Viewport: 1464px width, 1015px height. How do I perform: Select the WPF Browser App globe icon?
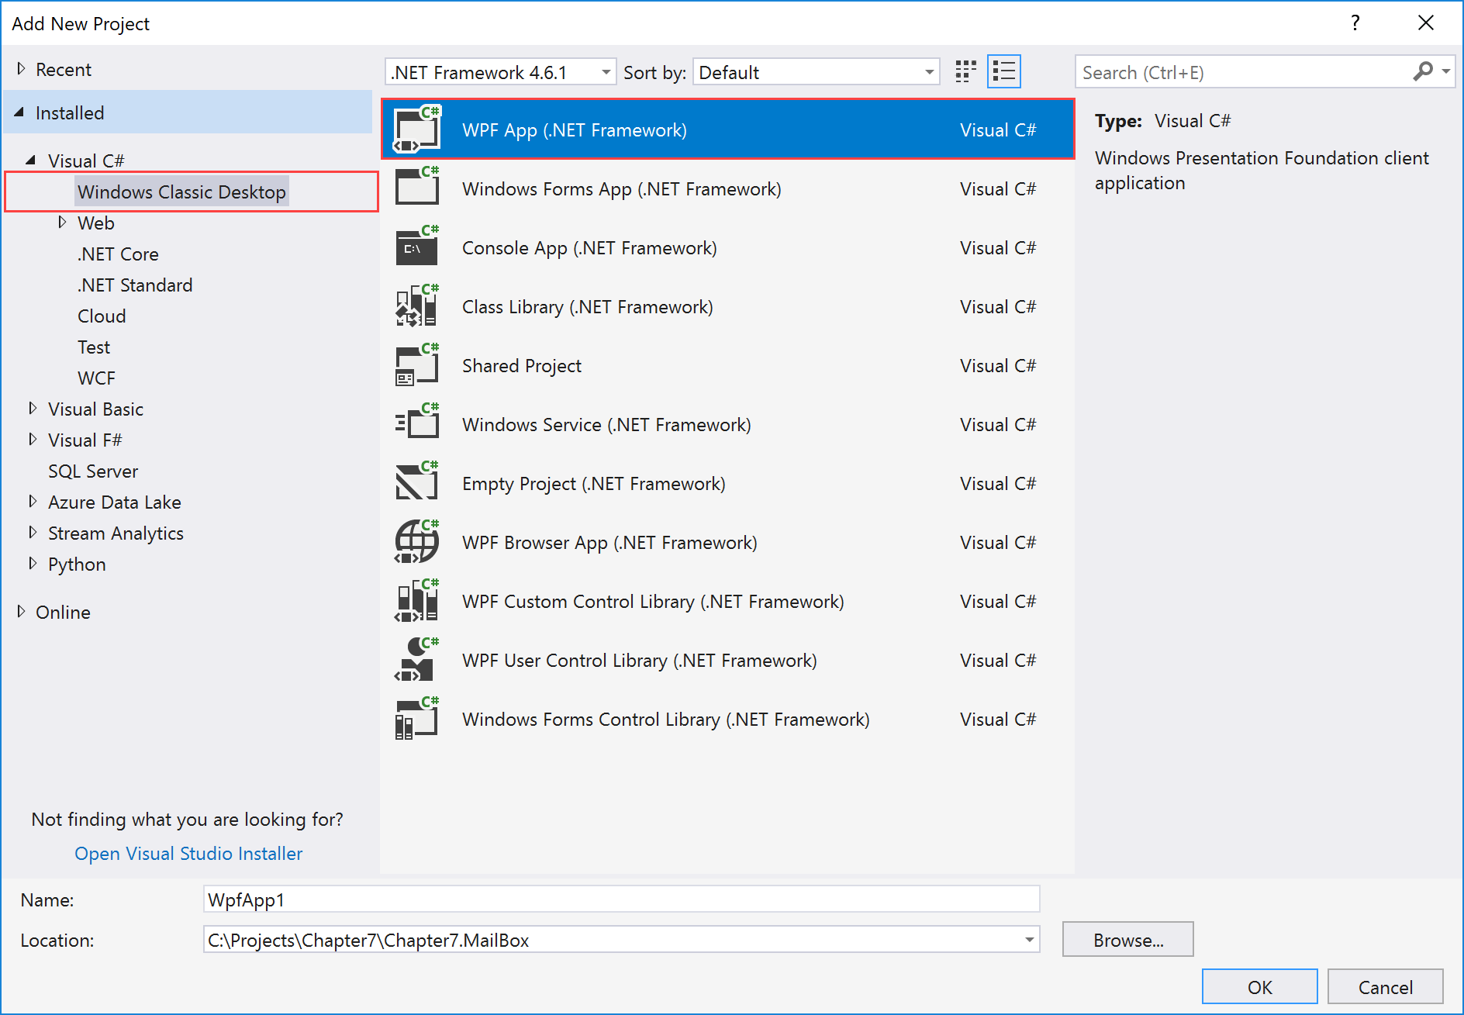pyautogui.click(x=417, y=542)
